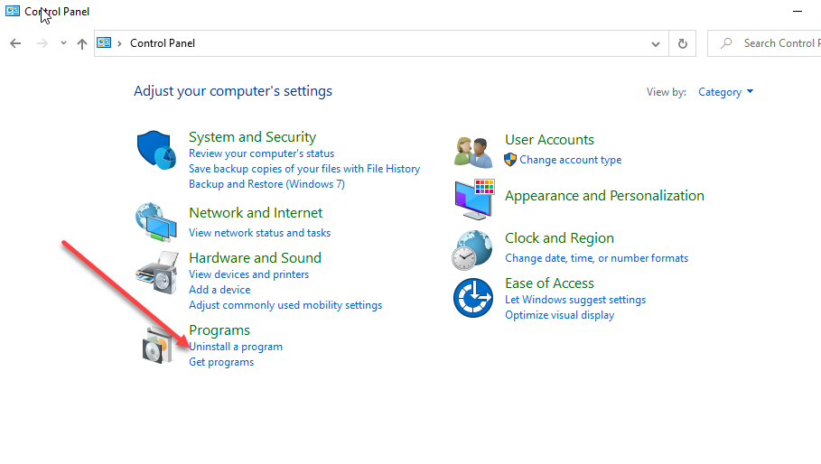
Task: Focus the Search Control Panel field
Action: pyautogui.click(x=764, y=43)
